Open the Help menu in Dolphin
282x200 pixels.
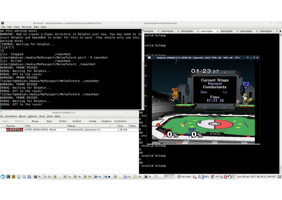[x=57, y=117]
